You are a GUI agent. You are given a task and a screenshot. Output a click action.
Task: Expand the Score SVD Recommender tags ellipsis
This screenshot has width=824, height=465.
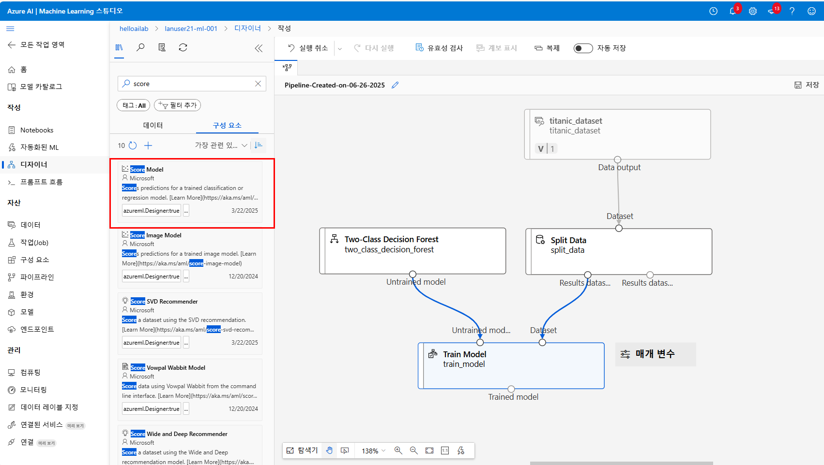click(186, 343)
